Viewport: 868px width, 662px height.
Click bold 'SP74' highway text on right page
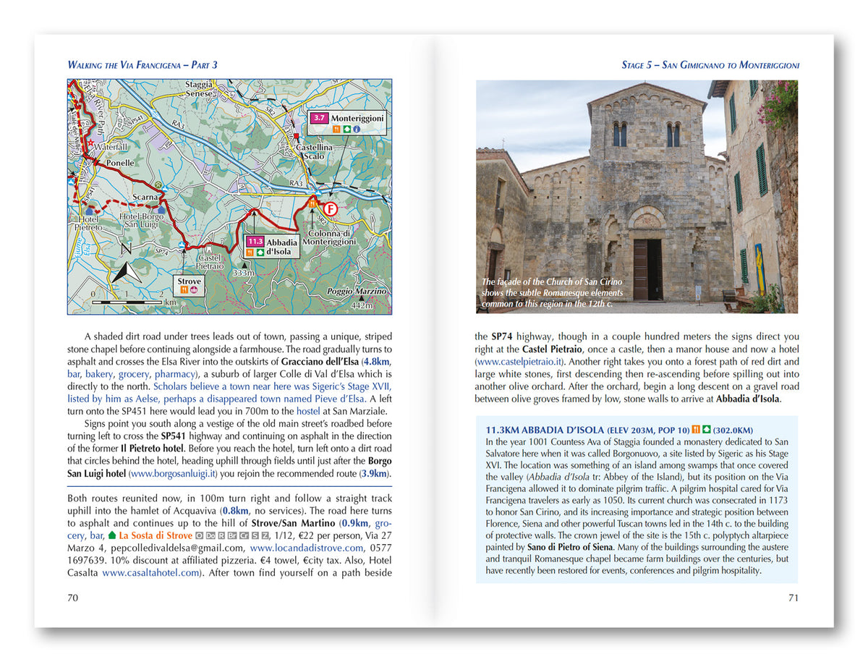(x=502, y=336)
